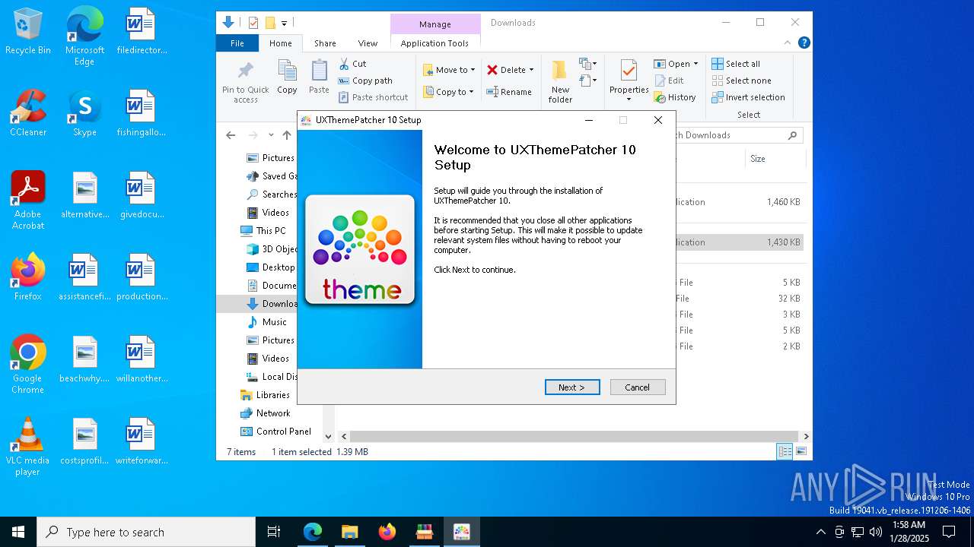The height and width of the screenshot is (547, 974).
Task: Click Select all in ribbon
Action: [x=736, y=64]
